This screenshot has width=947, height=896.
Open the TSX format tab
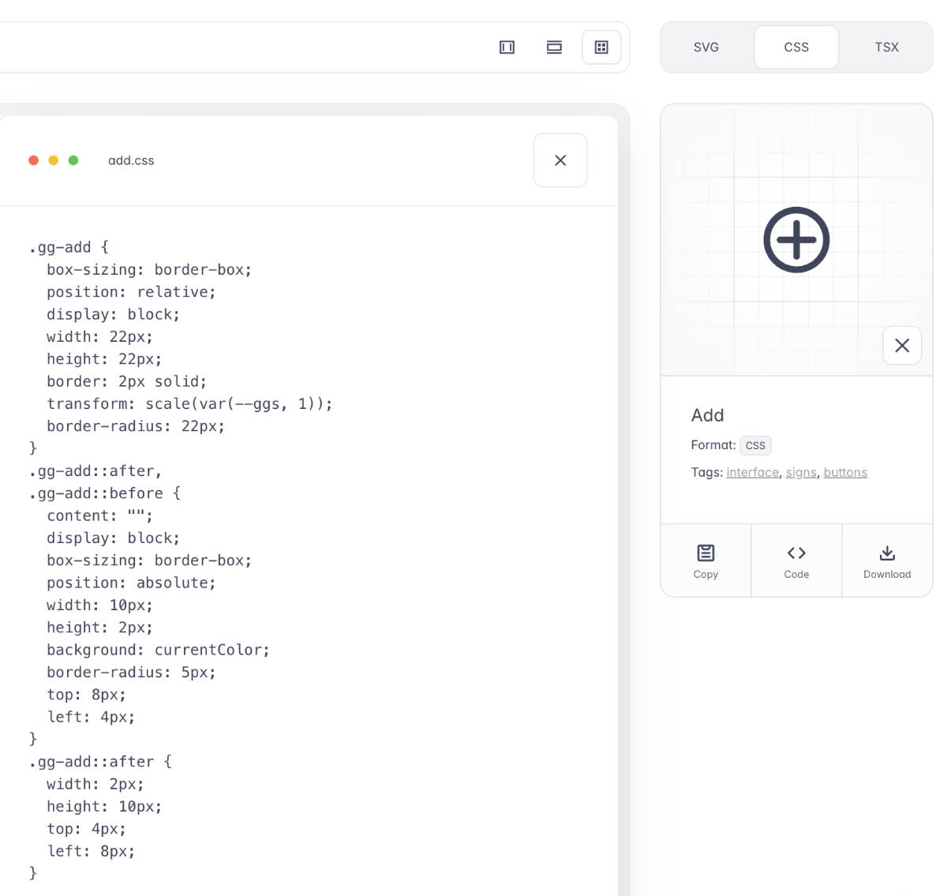point(886,47)
